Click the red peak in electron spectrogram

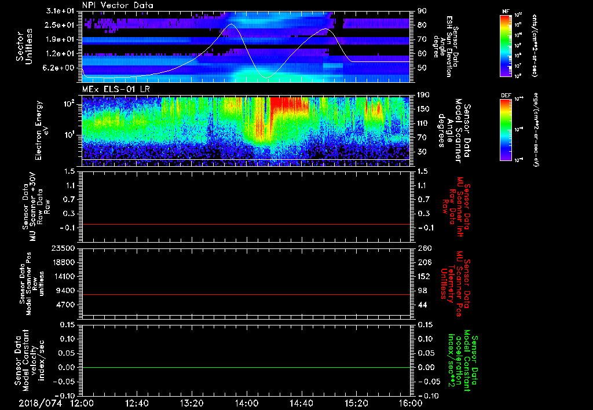tap(290, 105)
